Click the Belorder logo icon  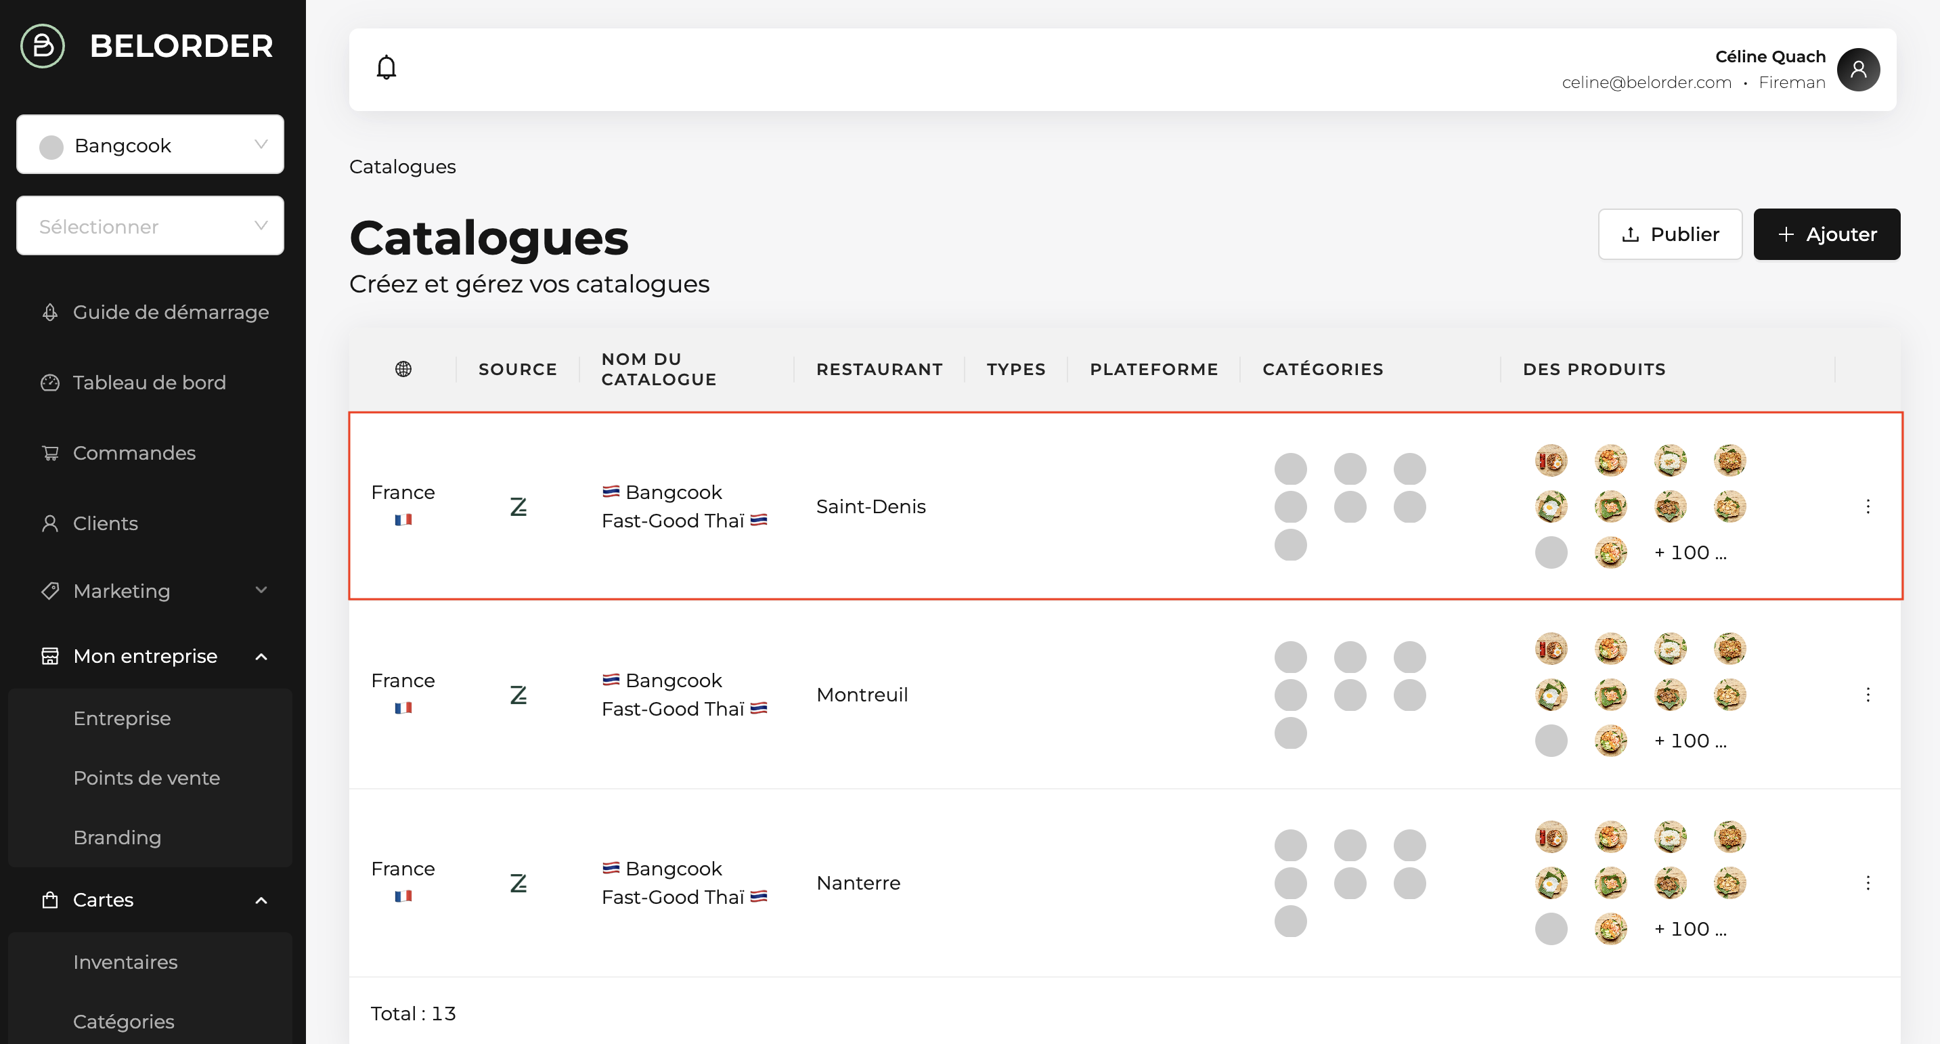tap(43, 46)
